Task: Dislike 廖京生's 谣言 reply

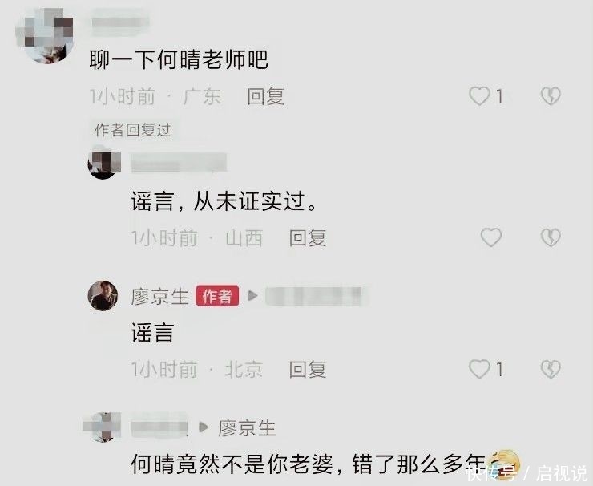Action: click(551, 369)
